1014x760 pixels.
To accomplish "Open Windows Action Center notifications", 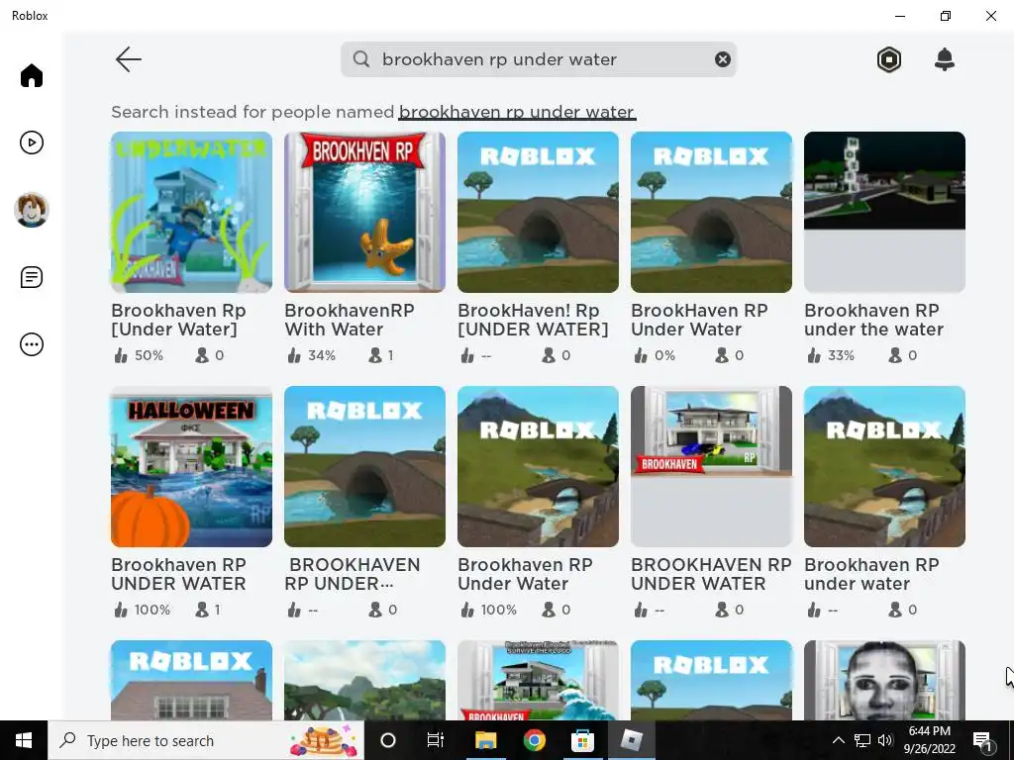I will 982,740.
